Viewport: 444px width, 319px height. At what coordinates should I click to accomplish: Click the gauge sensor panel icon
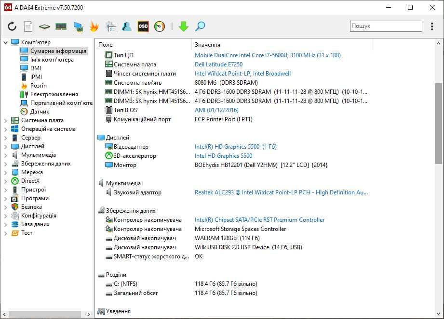coord(160,26)
